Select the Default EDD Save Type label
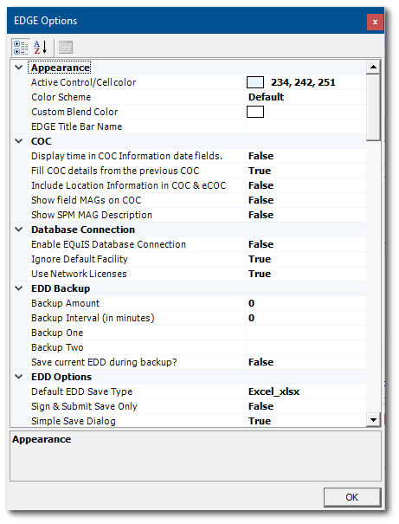 [x=82, y=391]
